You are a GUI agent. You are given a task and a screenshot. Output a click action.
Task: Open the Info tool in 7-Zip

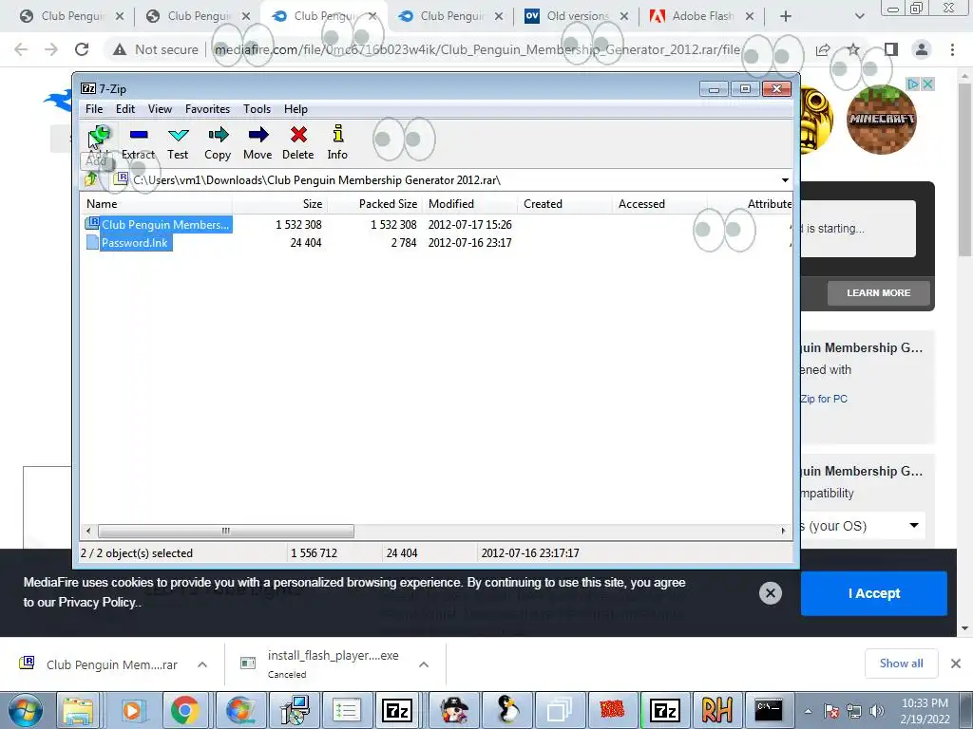tap(337, 142)
